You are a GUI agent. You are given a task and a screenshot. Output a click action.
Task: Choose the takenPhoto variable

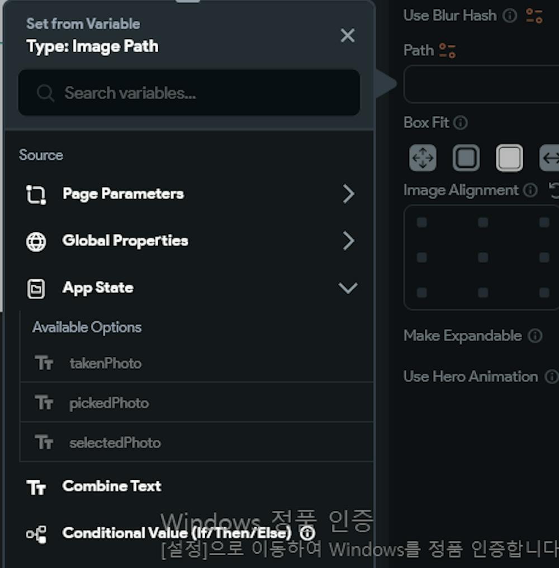[106, 363]
